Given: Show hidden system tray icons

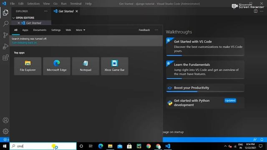Looking at the screenshot, I should click(x=225, y=146).
